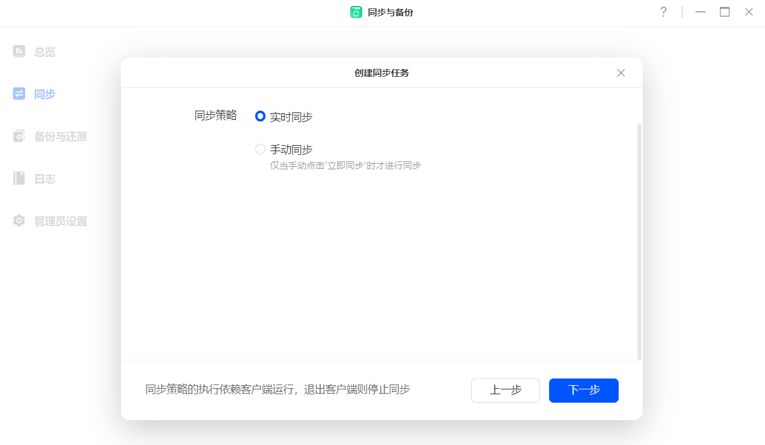Select the 实时同步 radio option
Viewport: 765px width, 445px height.
[260, 116]
